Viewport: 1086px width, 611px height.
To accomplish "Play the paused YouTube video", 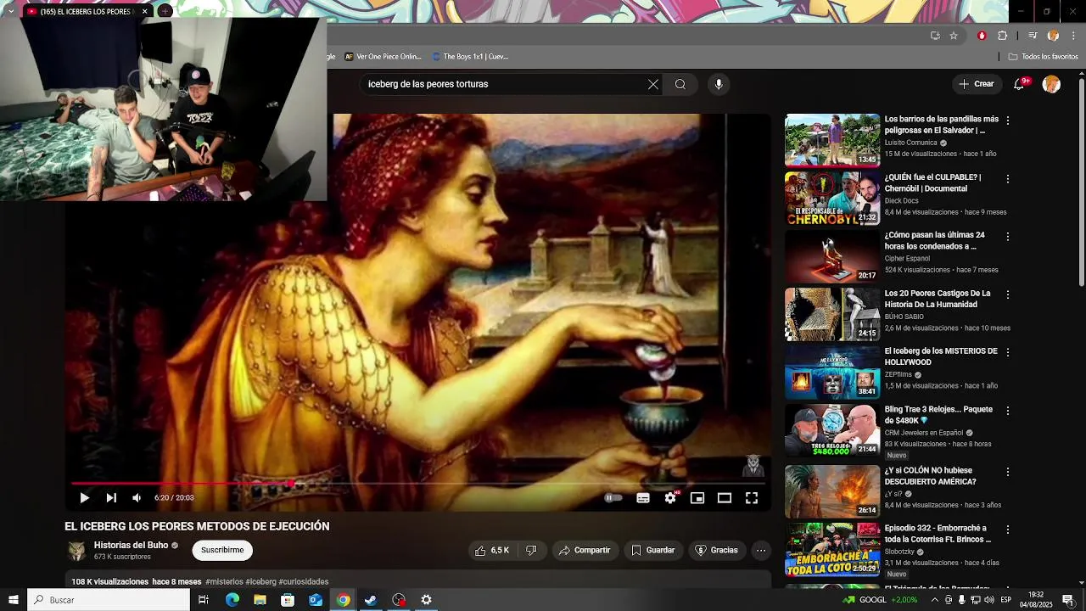I will pos(84,498).
